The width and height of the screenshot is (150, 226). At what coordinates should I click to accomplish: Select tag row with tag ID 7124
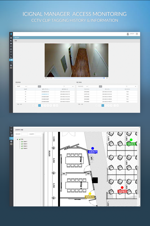[107, 92]
